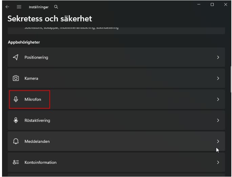Click the Meddelanden bell icon
232x177 pixels.
16,141
